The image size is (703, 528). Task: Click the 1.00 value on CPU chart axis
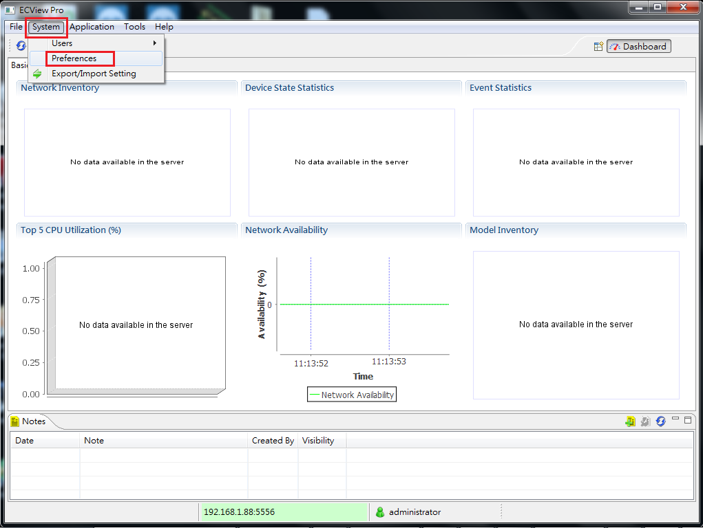(x=31, y=268)
